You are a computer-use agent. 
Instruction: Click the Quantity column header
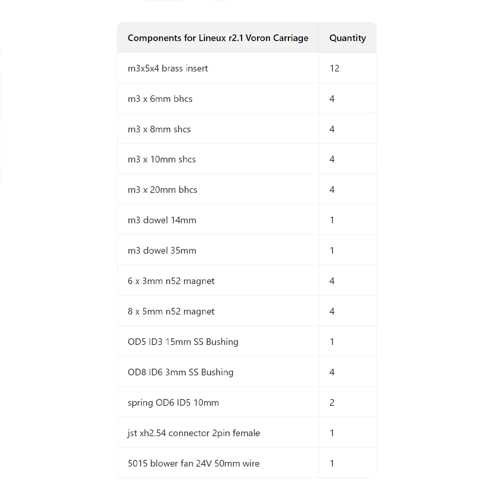pyautogui.click(x=347, y=38)
